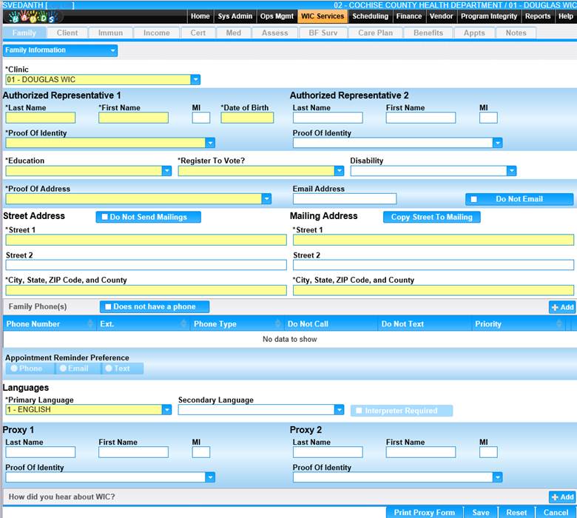The height and width of the screenshot is (518, 577).
Task: Open the Clinic dropdown
Action: (x=195, y=80)
